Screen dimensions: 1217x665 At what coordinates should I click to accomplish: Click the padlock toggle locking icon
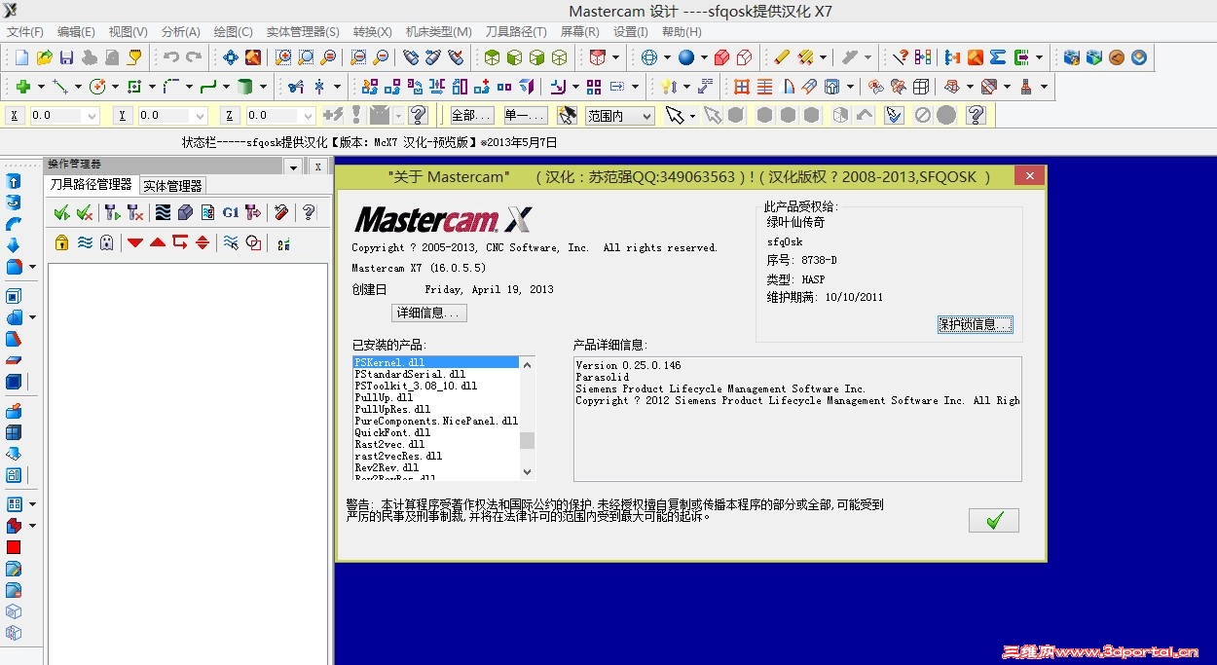pos(62,242)
